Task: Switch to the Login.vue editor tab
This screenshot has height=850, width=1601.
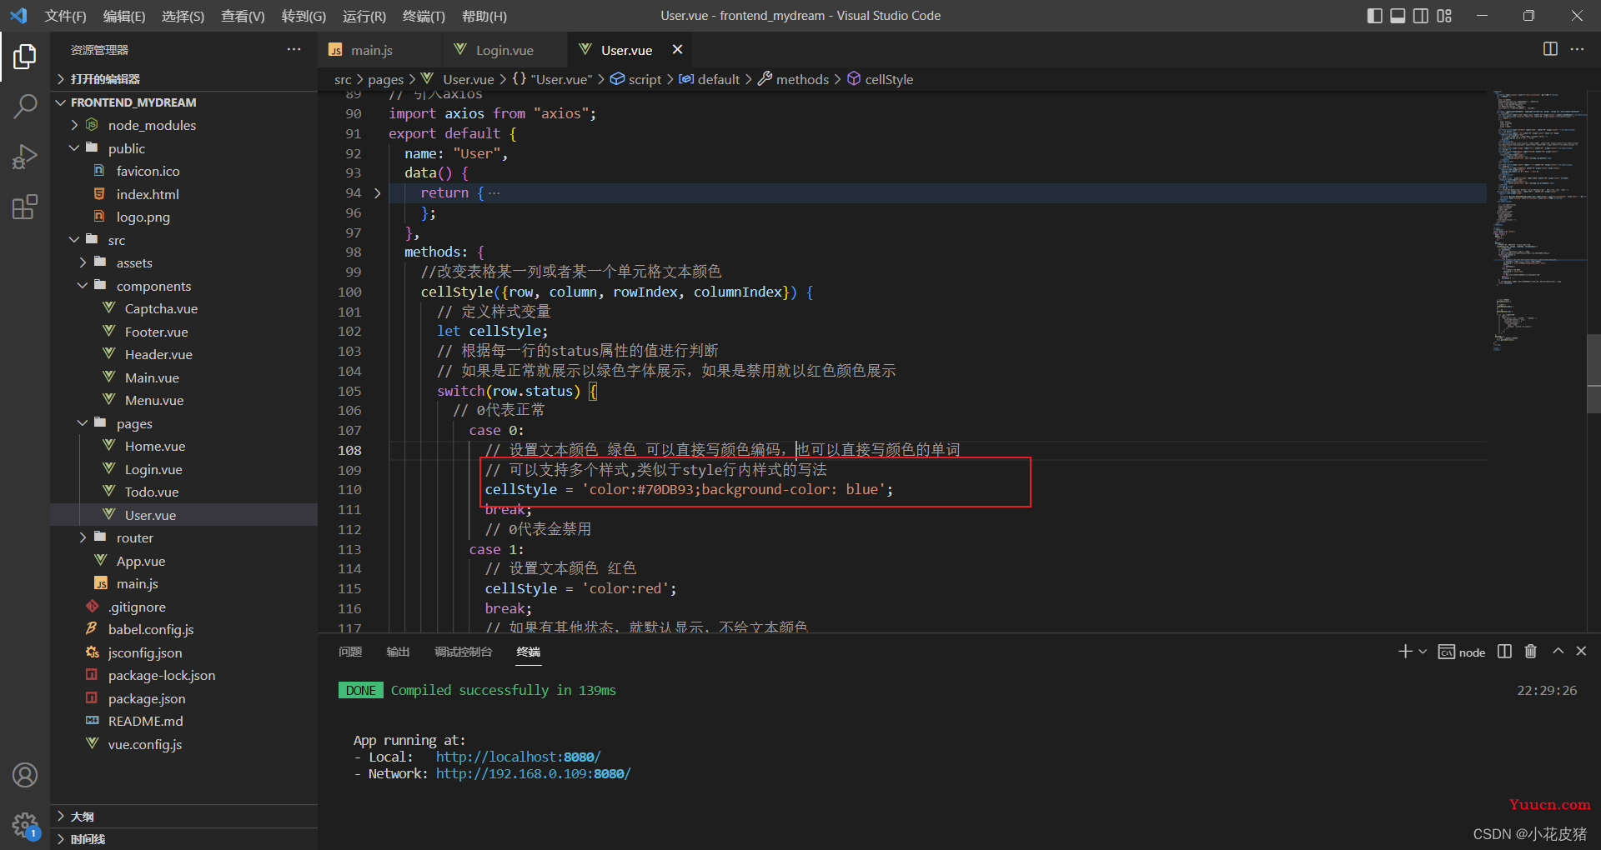Action: click(x=504, y=50)
